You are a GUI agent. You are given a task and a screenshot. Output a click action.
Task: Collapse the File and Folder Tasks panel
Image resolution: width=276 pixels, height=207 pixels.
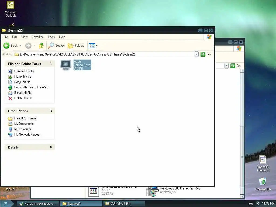[x=51, y=64]
